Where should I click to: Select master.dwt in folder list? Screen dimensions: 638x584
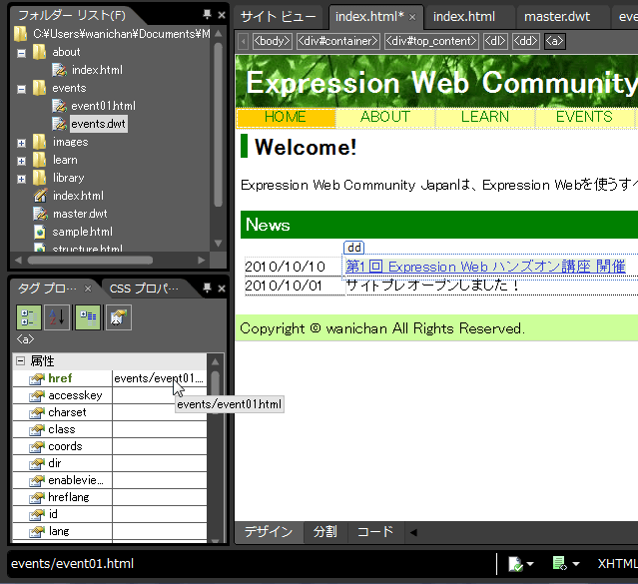tap(80, 214)
